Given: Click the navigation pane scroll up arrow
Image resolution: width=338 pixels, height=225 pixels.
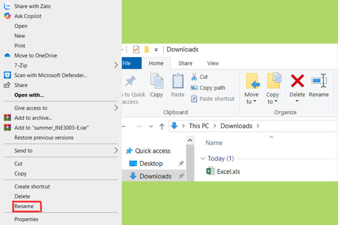Looking at the screenshot, I should [x=190, y=141].
